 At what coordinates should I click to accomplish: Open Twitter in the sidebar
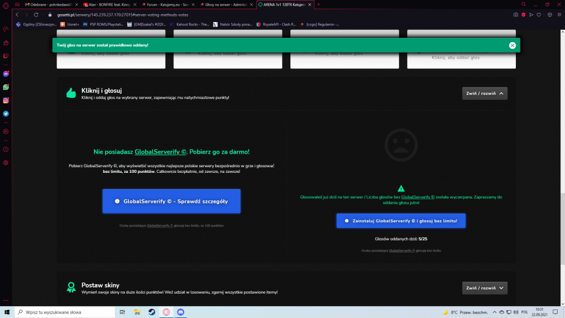tap(6, 114)
